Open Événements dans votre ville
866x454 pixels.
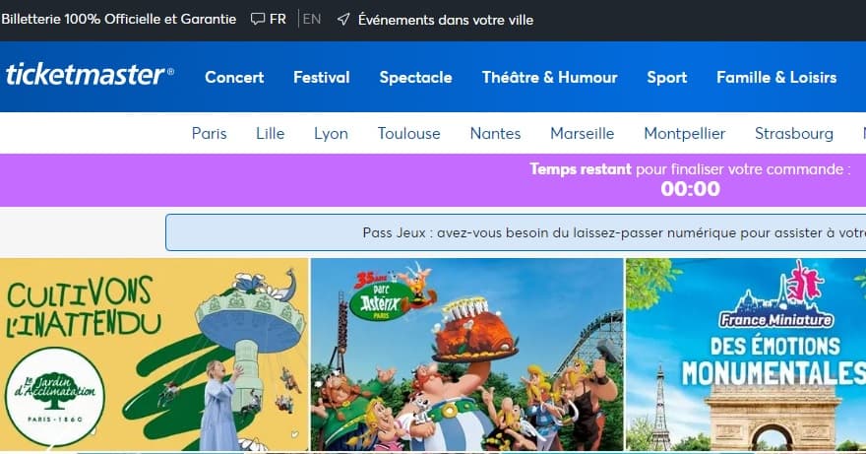point(445,19)
